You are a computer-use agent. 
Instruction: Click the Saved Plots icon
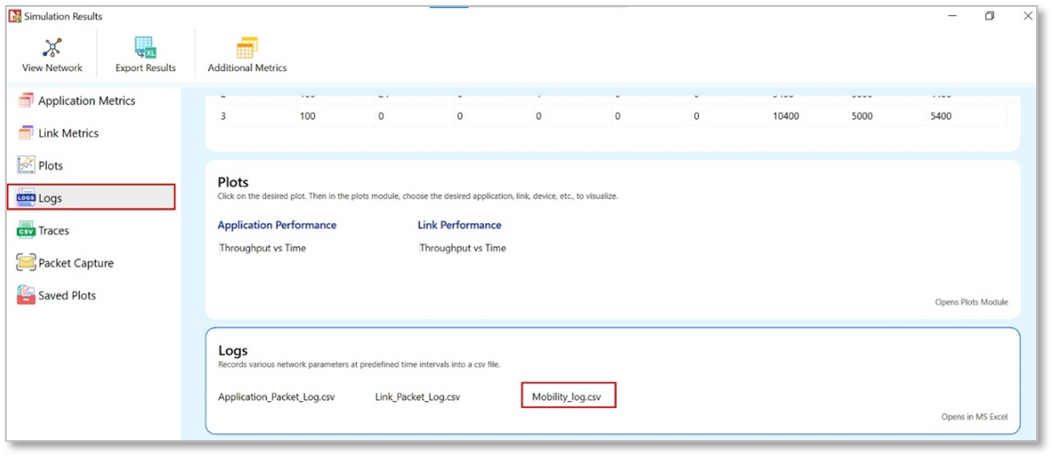(25, 295)
